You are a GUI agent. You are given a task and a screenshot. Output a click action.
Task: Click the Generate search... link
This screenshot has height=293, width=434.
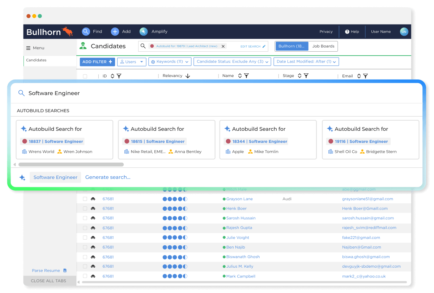[108, 177]
